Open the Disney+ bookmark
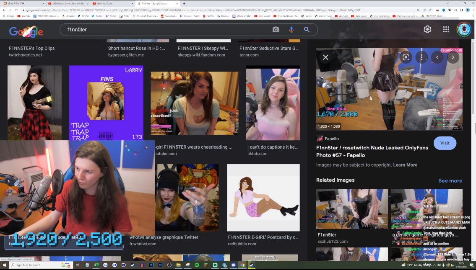Viewport: 476px width, 270px height. tap(223, 16)
